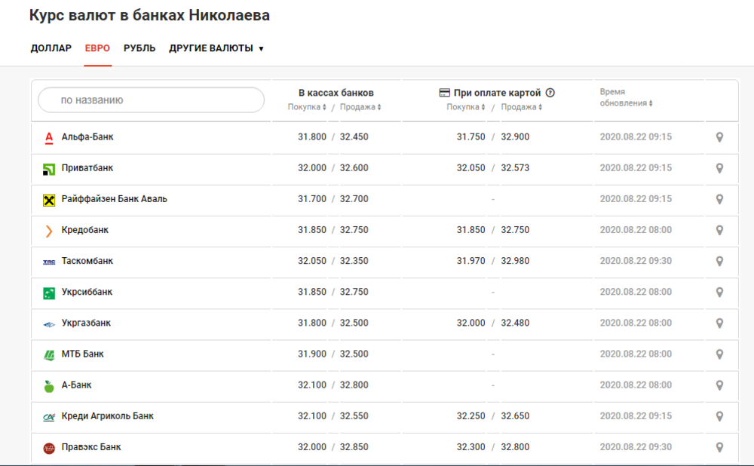This screenshot has height=466, width=754.
Task: Open Укрсиббанк bank link
Action: (87, 292)
